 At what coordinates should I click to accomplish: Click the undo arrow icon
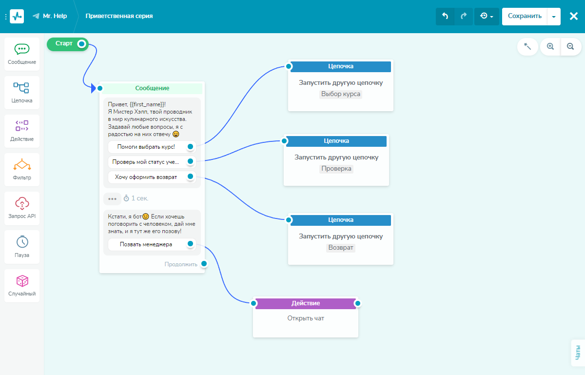(x=445, y=16)
